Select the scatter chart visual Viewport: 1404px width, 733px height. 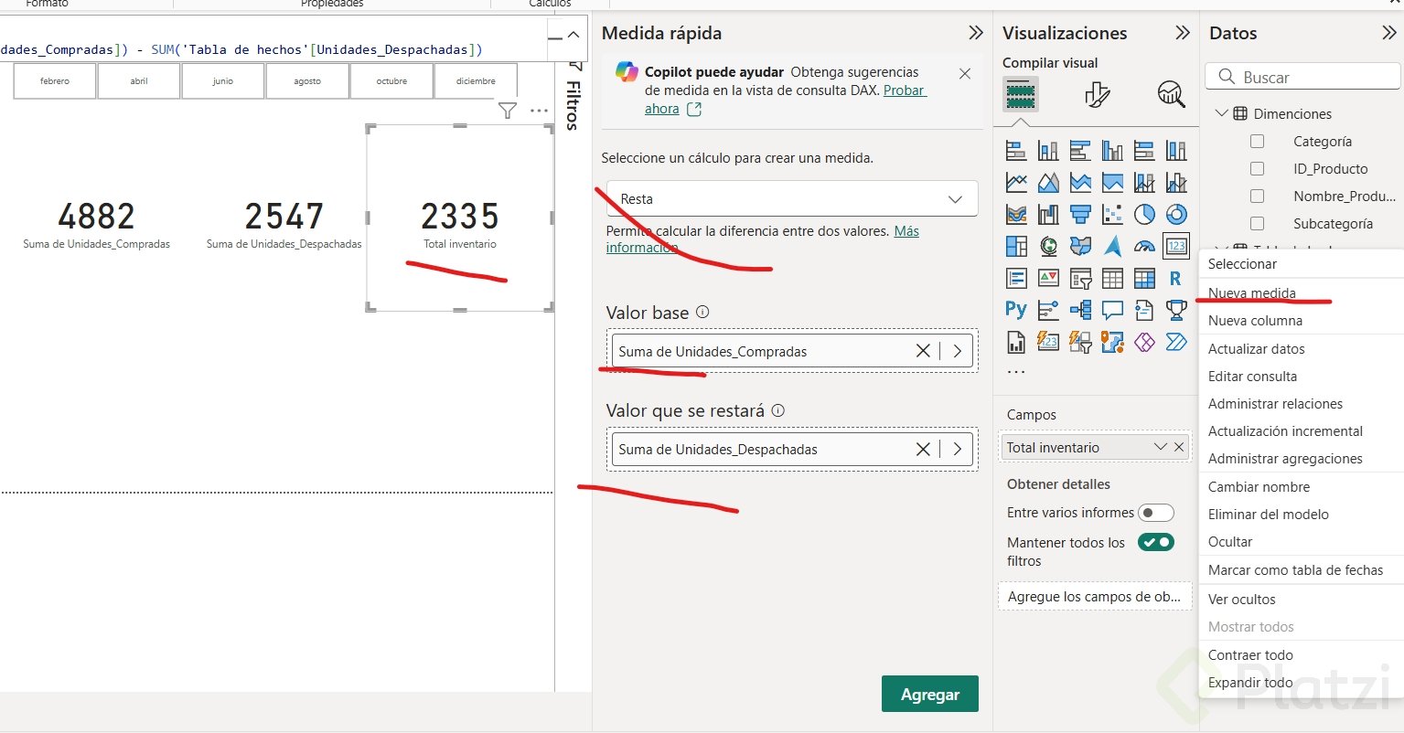click(x=1112, y=215)
